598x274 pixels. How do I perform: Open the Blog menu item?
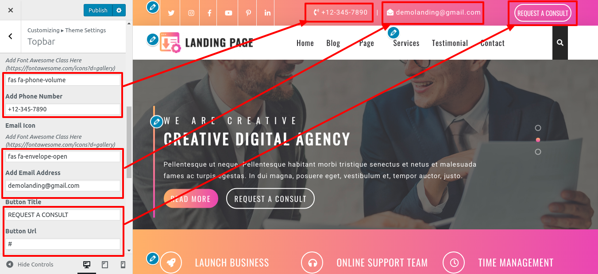tap(333, 43)
